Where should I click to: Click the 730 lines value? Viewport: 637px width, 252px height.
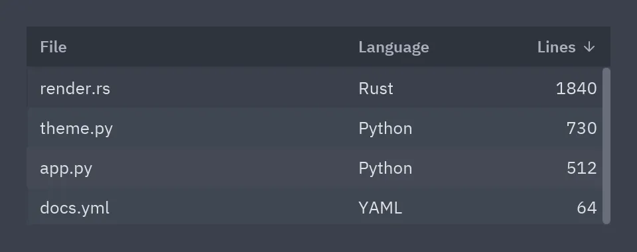581,128
